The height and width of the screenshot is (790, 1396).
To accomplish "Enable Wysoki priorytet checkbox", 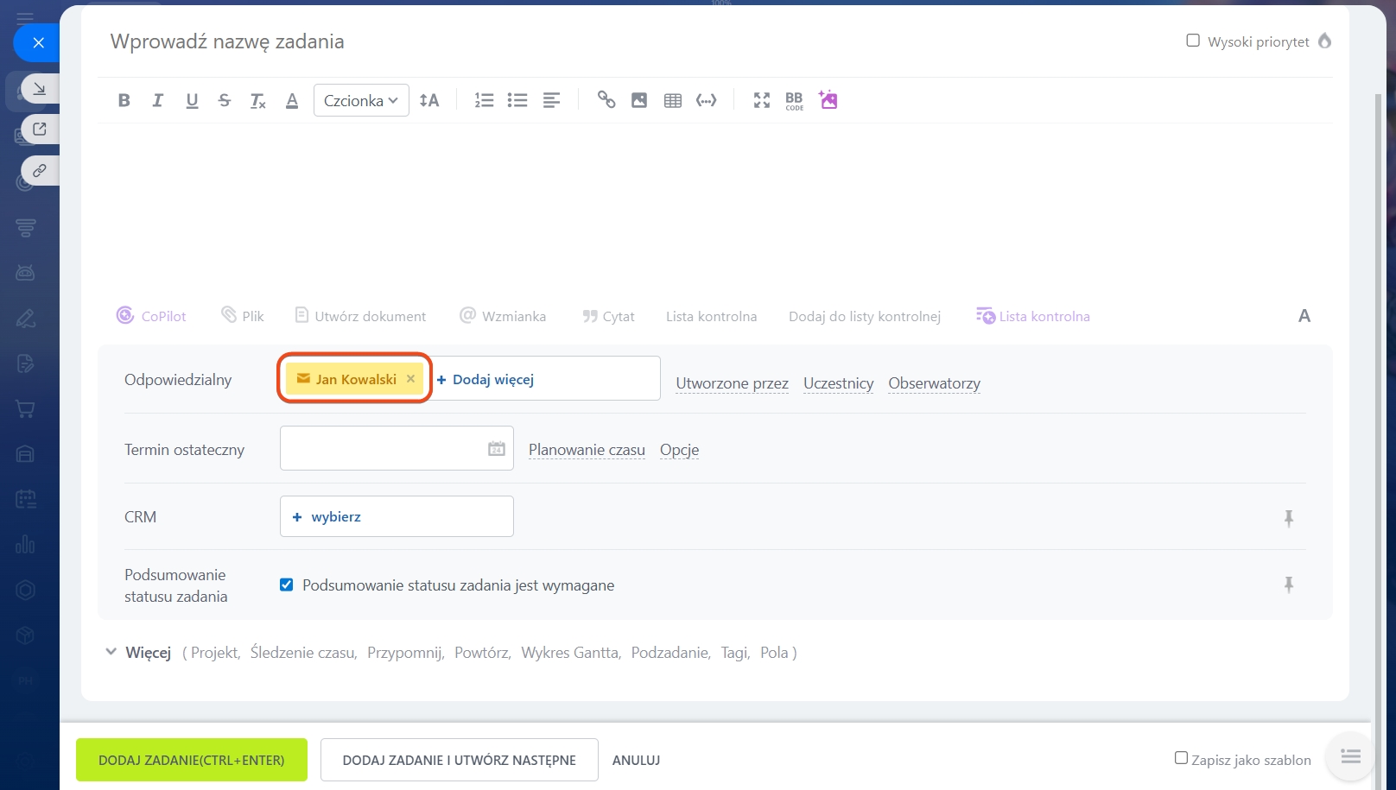I will pos(1193,41).
